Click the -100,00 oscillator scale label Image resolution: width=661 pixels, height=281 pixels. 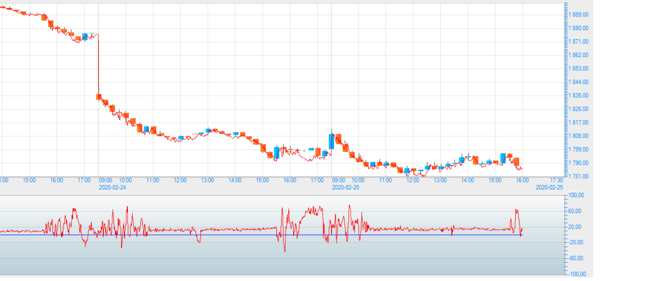point(577,274)
